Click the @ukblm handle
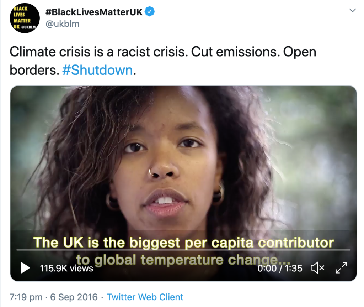Screen dimensions: 364x307 tap(62, 24)
